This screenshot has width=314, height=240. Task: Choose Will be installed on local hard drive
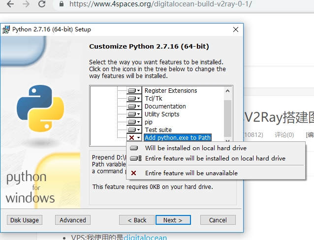[x=216, y=148]
